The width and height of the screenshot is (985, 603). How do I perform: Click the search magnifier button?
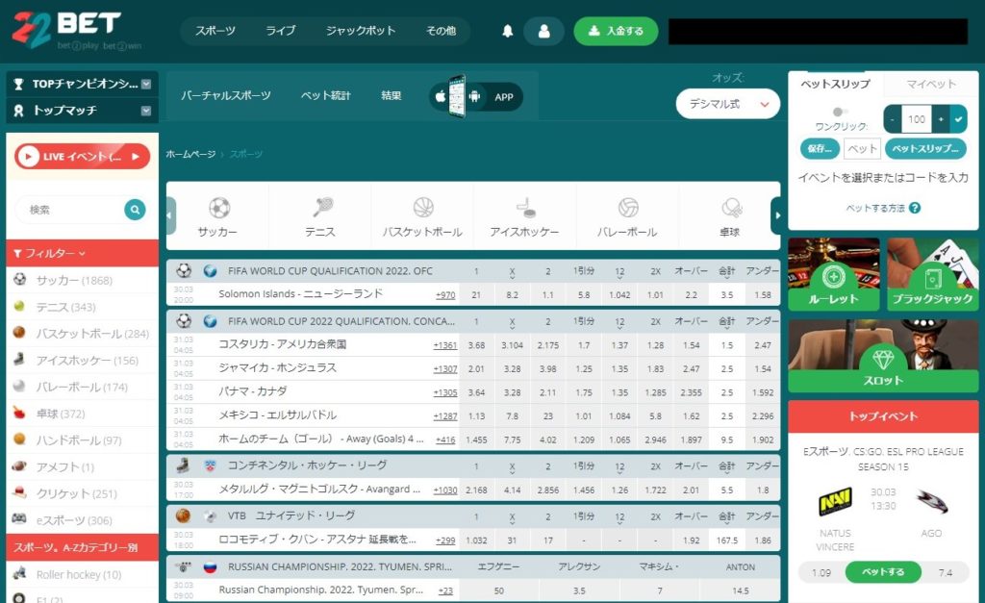point(135,209)
